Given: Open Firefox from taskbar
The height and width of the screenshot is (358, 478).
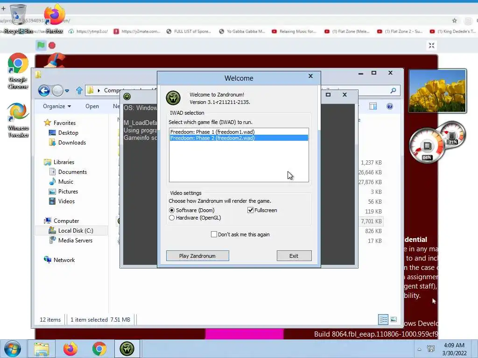Looking at the screenshot, I should click(x=70, y=349).
